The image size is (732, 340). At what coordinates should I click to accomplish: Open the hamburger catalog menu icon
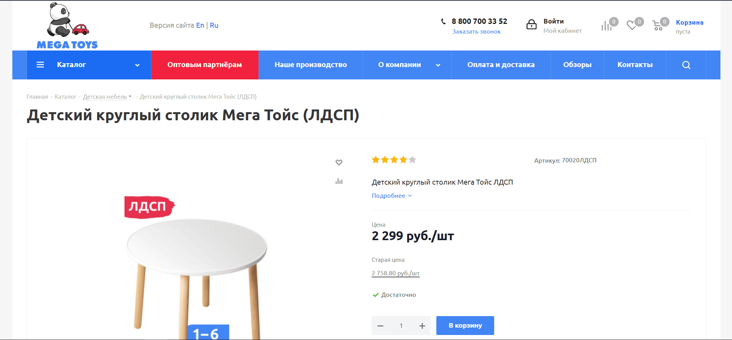(40, 65)
